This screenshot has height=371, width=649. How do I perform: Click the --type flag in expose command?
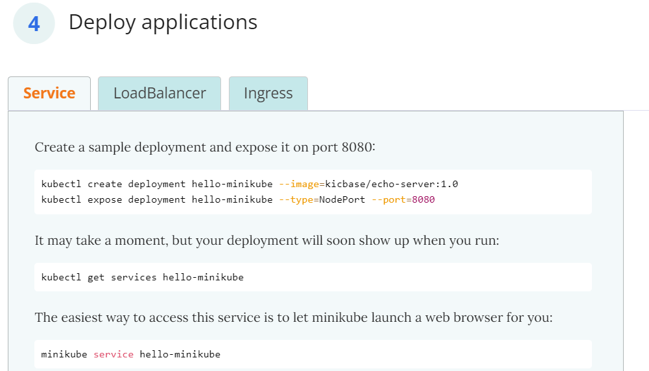[296, 199]
